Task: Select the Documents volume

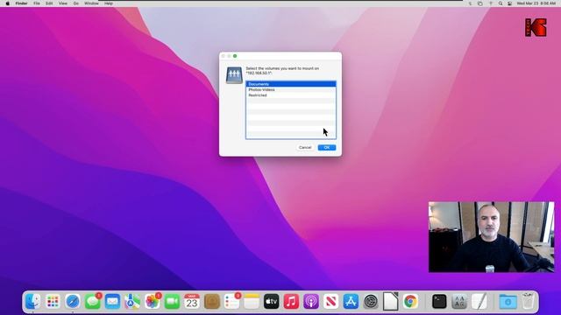Action: (291, 84)
